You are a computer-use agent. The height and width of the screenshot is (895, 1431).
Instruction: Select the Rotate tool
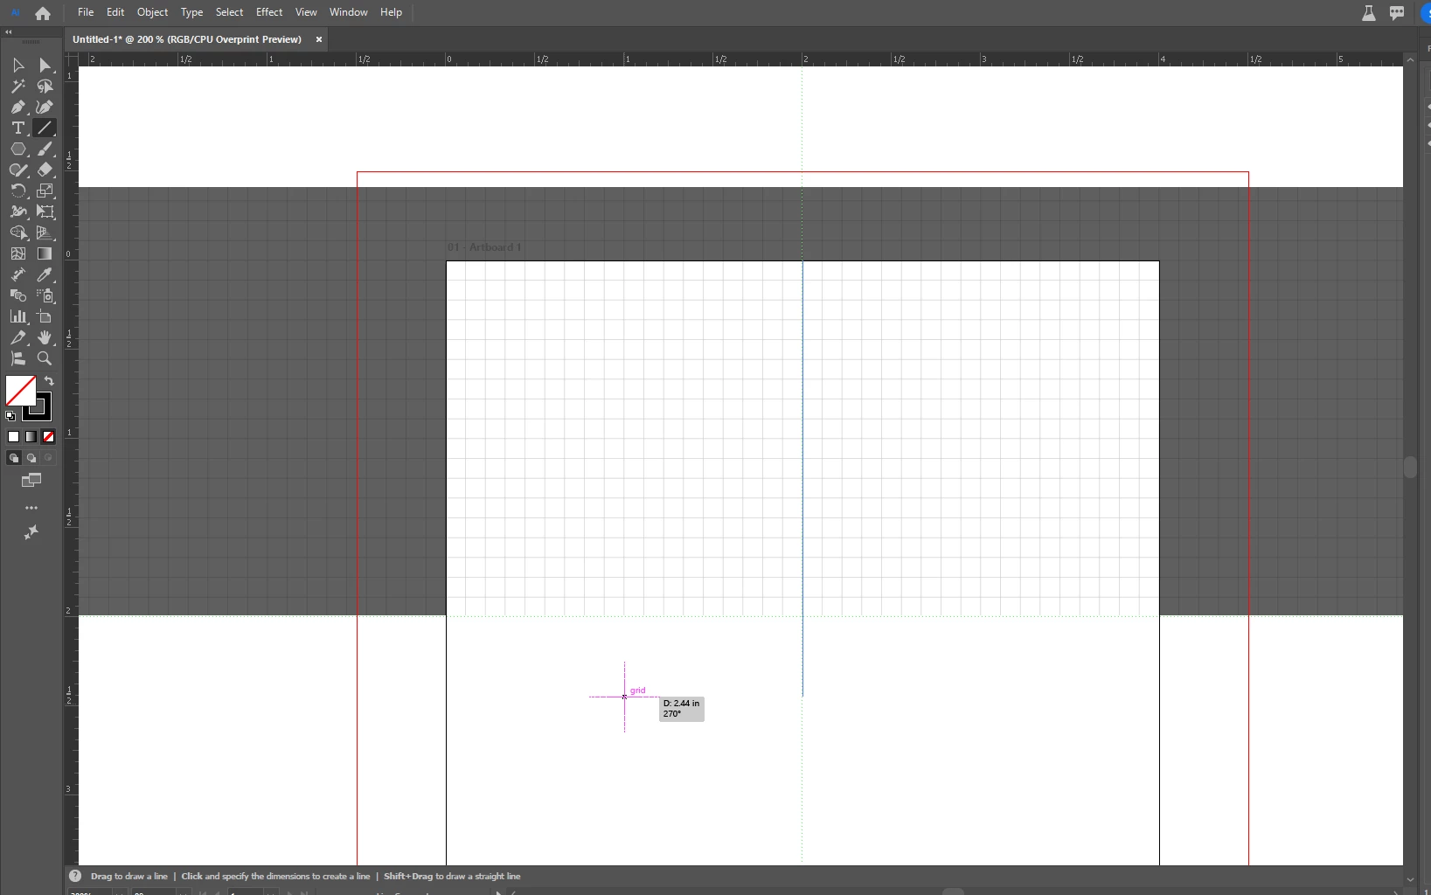click(18, 191)
